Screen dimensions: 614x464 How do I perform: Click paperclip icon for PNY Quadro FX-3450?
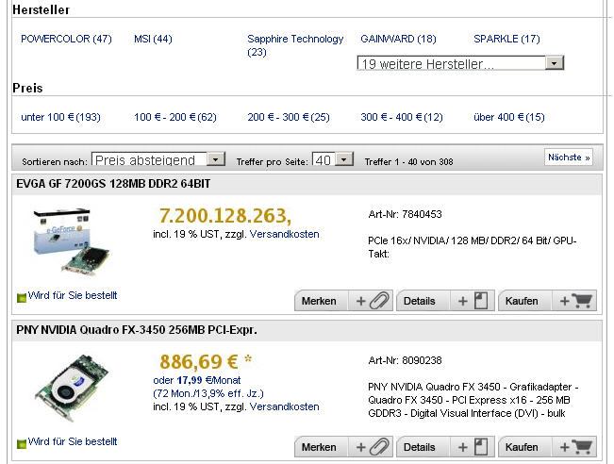[x=379, y=447]
